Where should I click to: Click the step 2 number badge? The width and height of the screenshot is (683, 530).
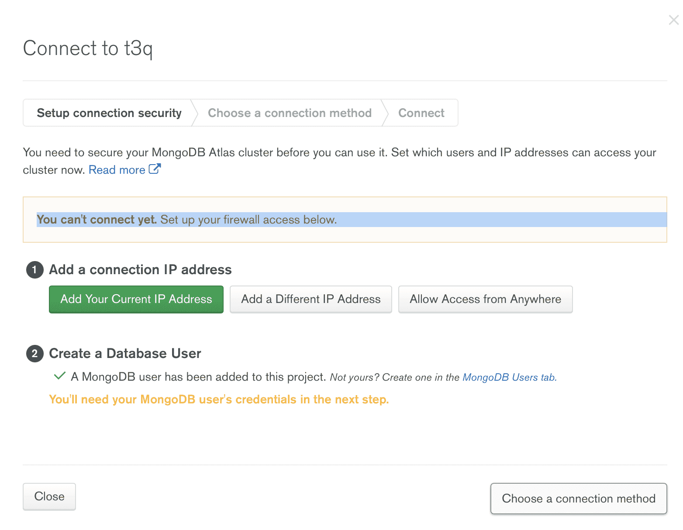[35, 353]
